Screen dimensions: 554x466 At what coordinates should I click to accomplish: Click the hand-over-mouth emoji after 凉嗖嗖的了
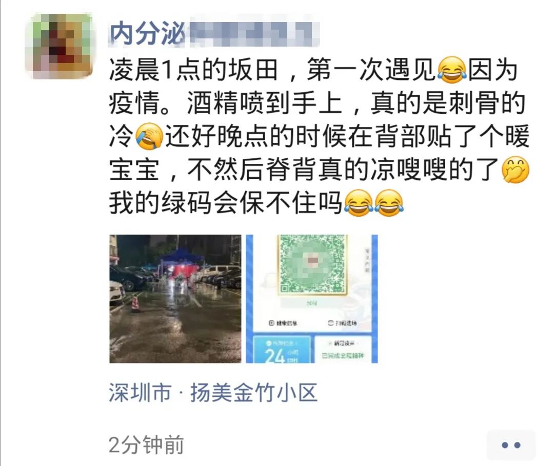516,170
